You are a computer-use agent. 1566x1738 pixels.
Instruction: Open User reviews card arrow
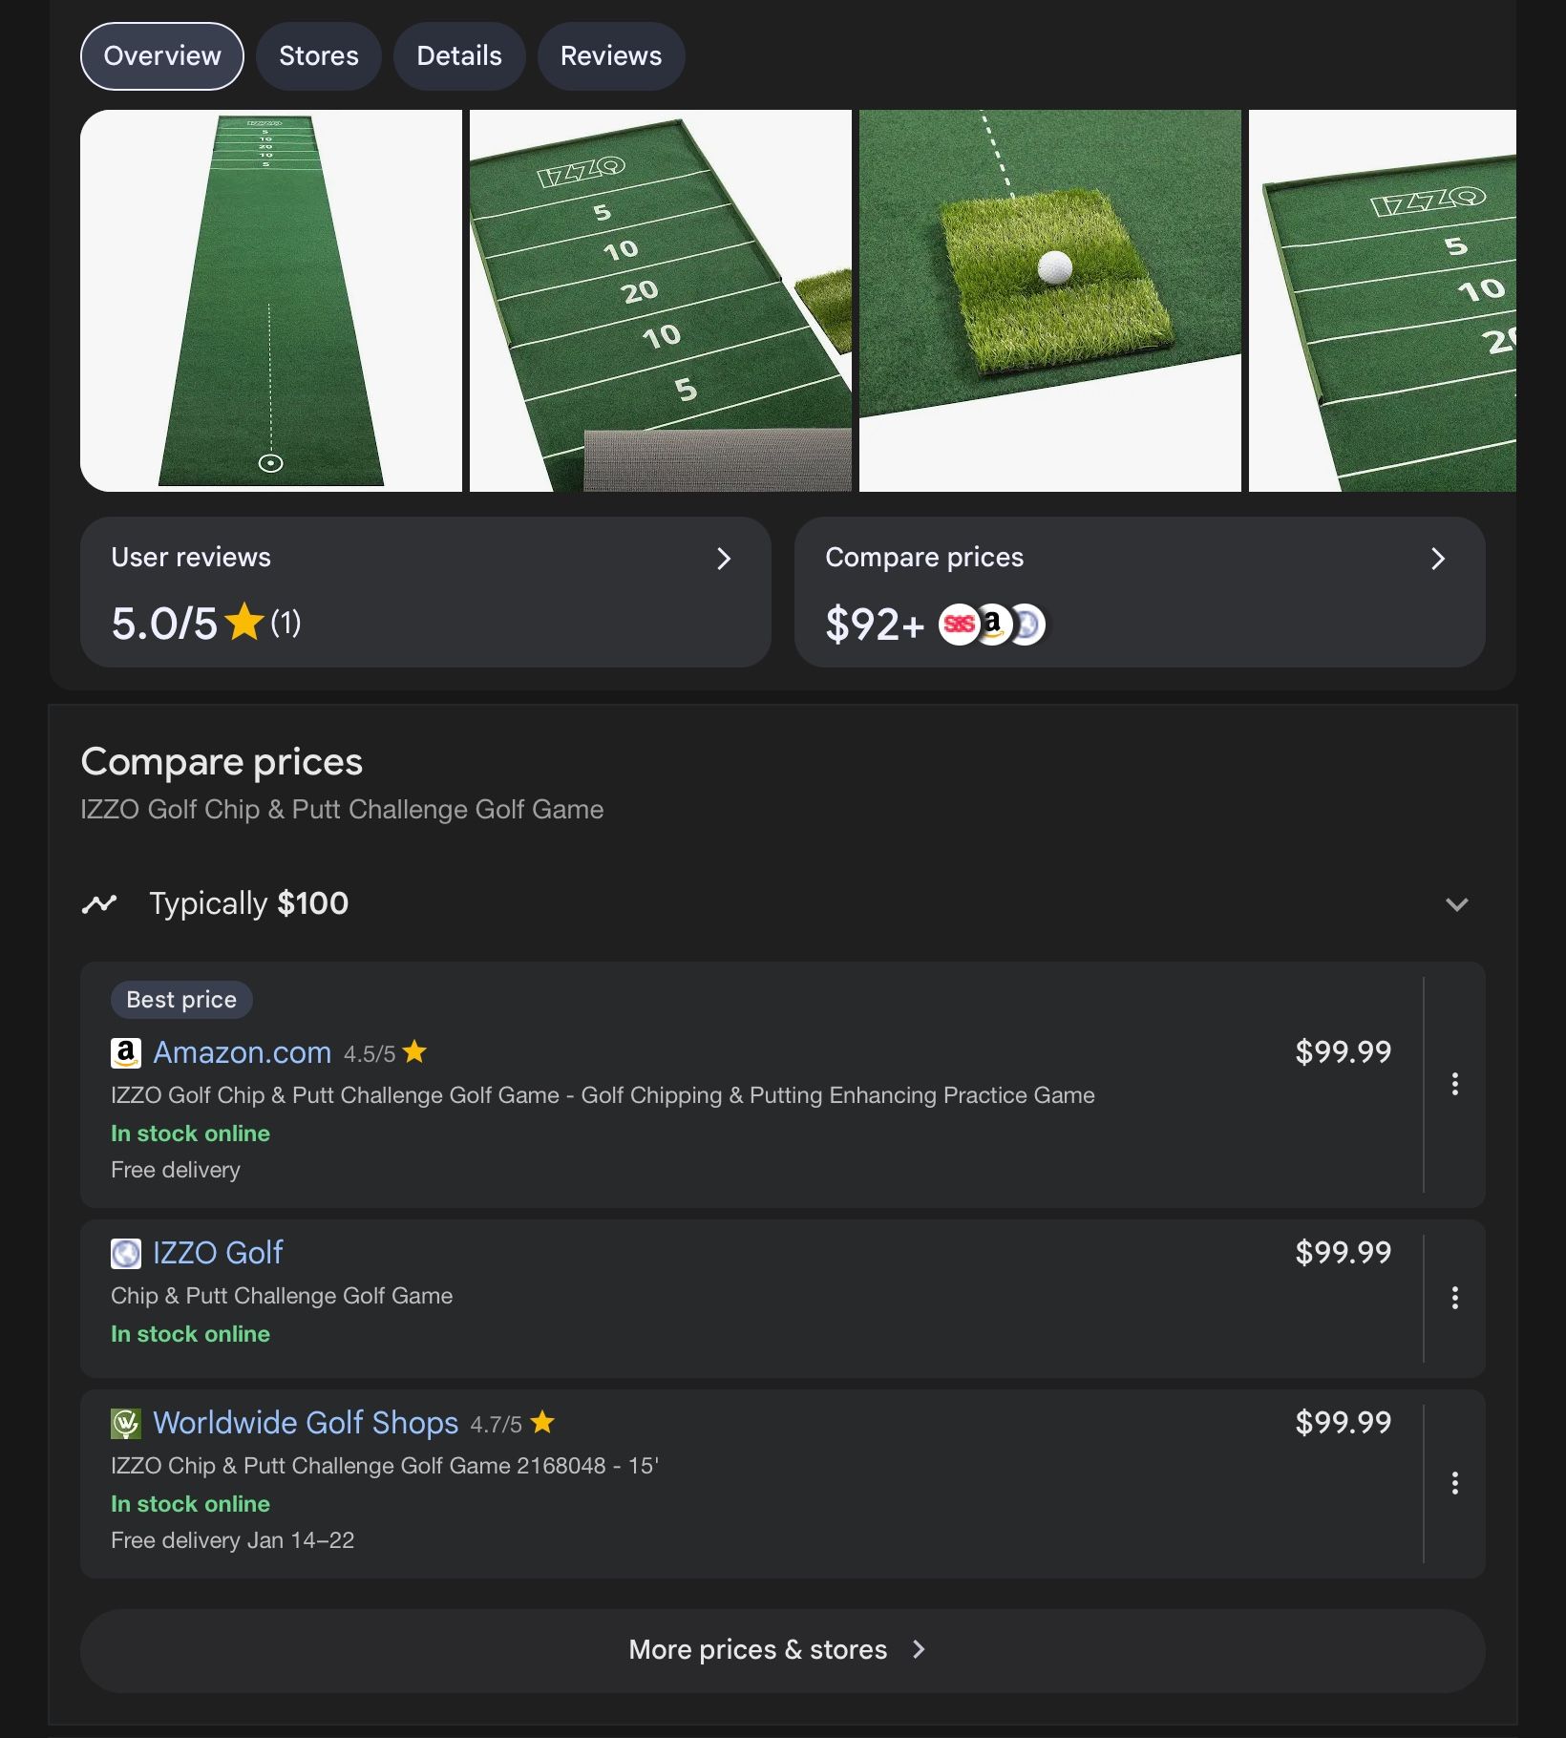[724, 559]
